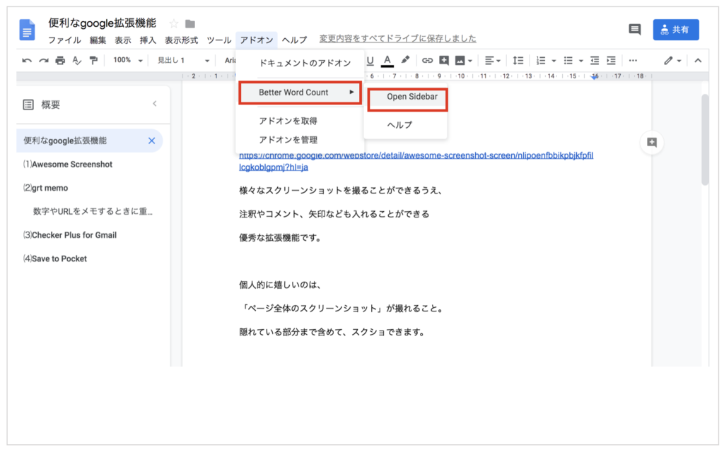Select アドオンを管理 menu entry

pos(300,140)
